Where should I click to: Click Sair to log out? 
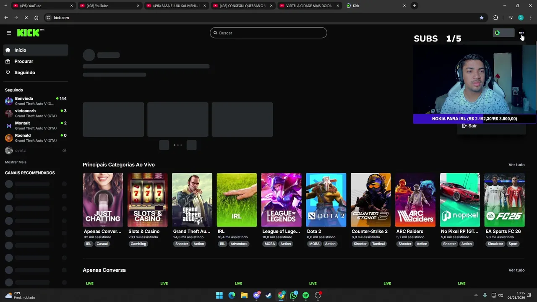(x=469, y=126)
